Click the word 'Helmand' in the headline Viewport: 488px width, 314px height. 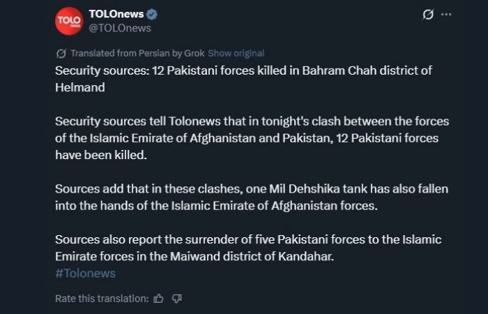coord(80,88)
